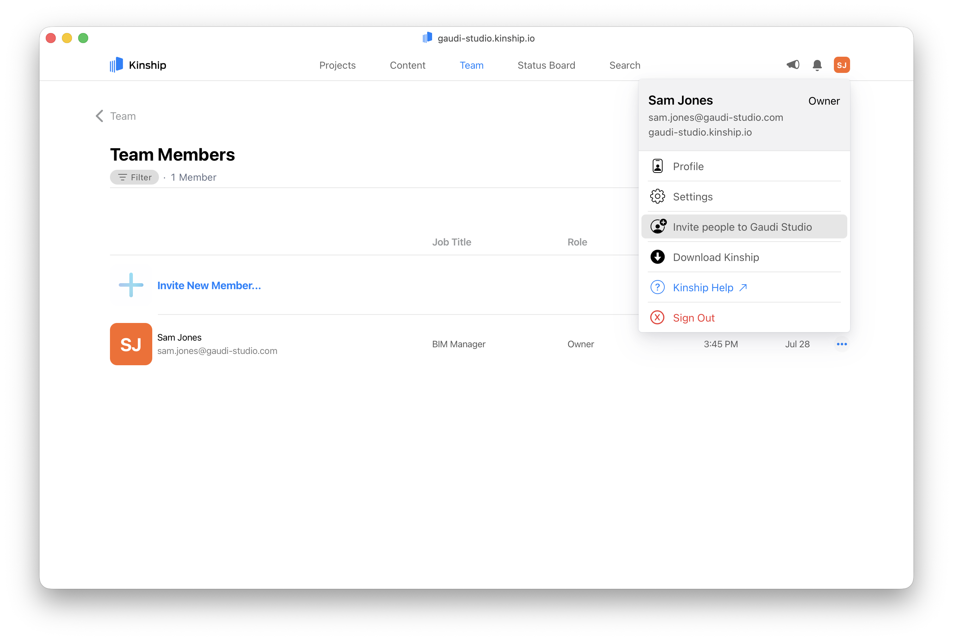Open the Filter options
This screenshot has height=641, width=953.
pyautogui.click(x=134, y=177)
